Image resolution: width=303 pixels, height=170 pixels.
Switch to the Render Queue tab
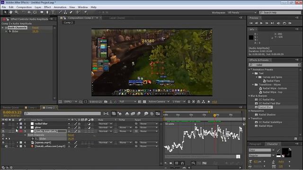tap(10, 108)
